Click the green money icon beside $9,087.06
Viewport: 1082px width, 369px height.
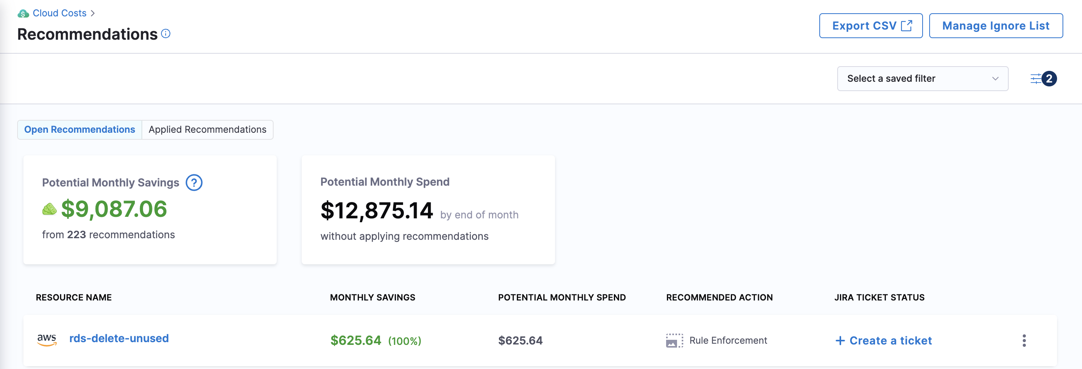pos(50,209)
